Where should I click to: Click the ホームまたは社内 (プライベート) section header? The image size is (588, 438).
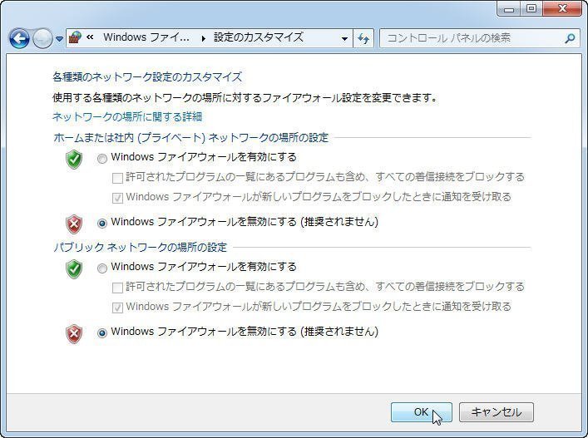(x=191, y=138)
